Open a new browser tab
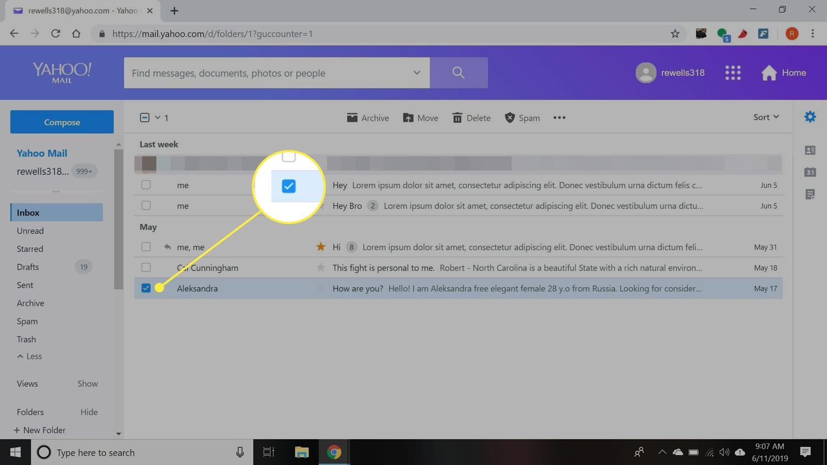Image resolution: width=827 pixels, height=465 pixels. [x=174, y=10]
